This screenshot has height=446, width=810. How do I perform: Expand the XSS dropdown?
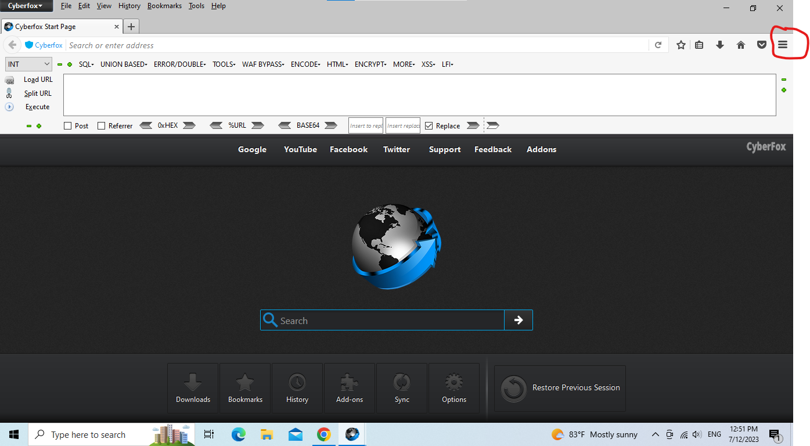[x=429, y=64]
